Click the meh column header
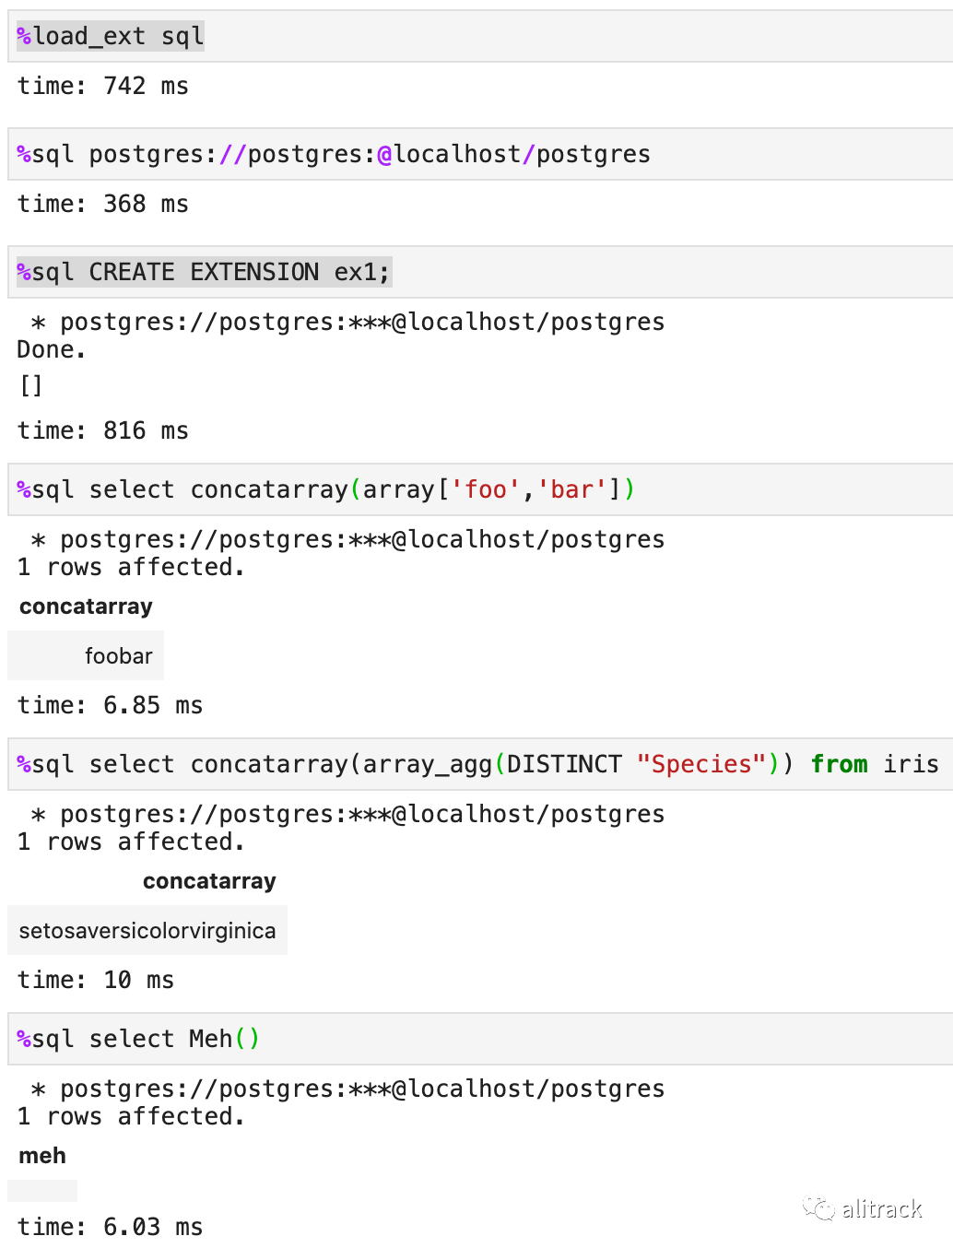The height and width of the screenshot is (1248, 953). 42,1156
